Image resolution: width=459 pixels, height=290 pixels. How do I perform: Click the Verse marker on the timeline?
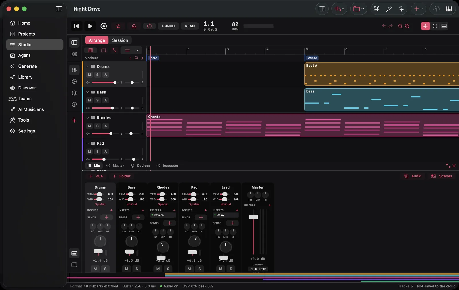coord(312,58)
